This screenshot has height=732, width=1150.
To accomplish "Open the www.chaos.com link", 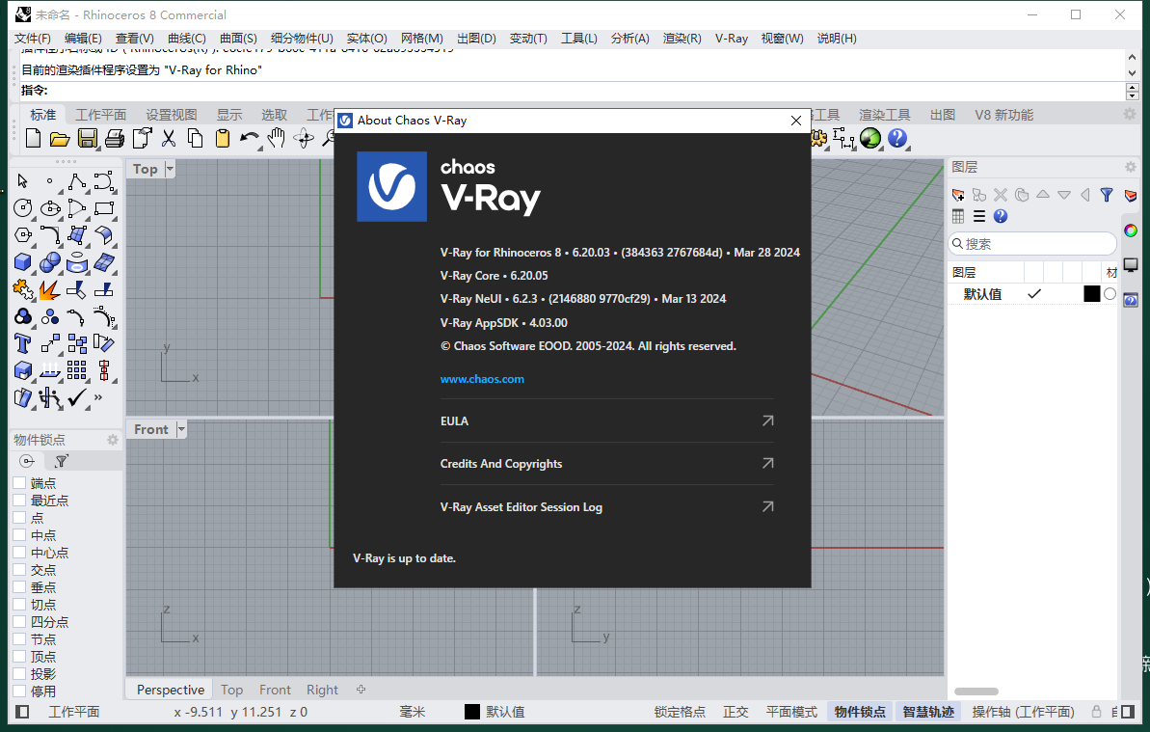I will click(482, 379).
